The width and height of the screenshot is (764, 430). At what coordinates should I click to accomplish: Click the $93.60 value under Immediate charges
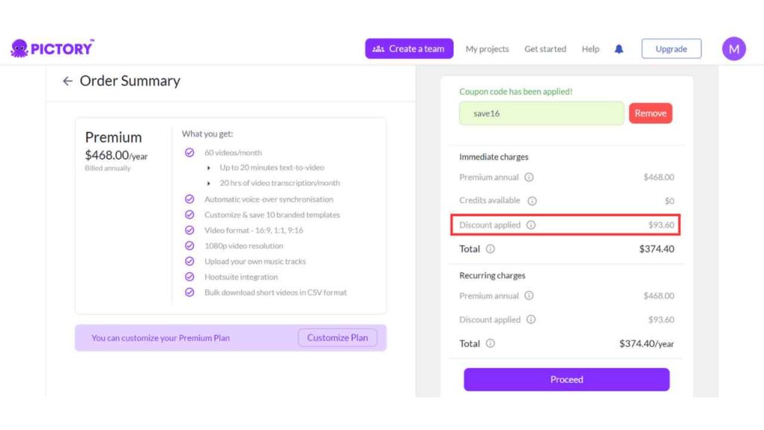point(661,225)
